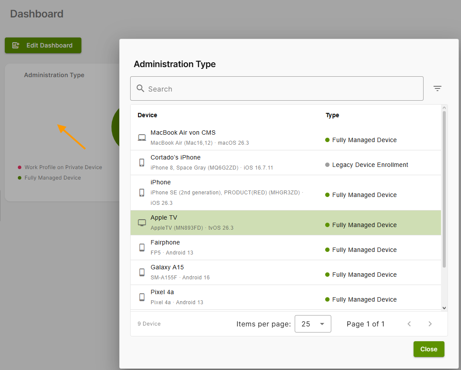This screenshot has height=370, width=461.
Task: Click the laptop icon for MacBook Air von CMS
Action: (x=142, y=137)
